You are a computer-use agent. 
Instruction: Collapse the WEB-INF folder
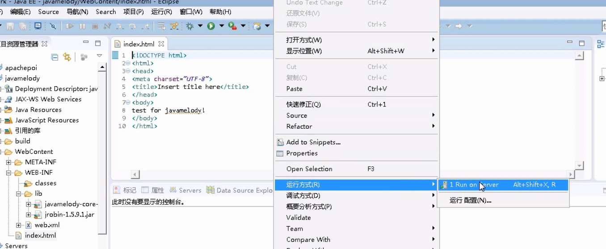pos(8,173)
